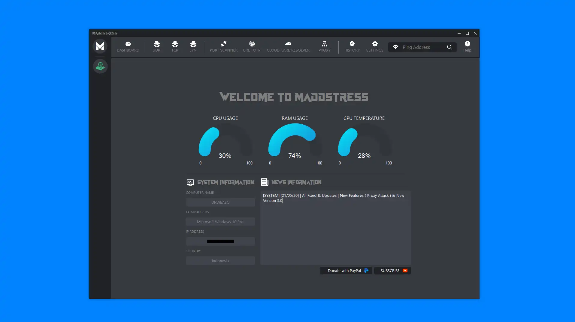Click the Welcome to MaddStress heading
Viewport: 575px width, 322px height.
[294, 97]
